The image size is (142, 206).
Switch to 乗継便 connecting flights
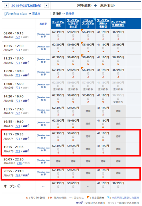(70, 14)
